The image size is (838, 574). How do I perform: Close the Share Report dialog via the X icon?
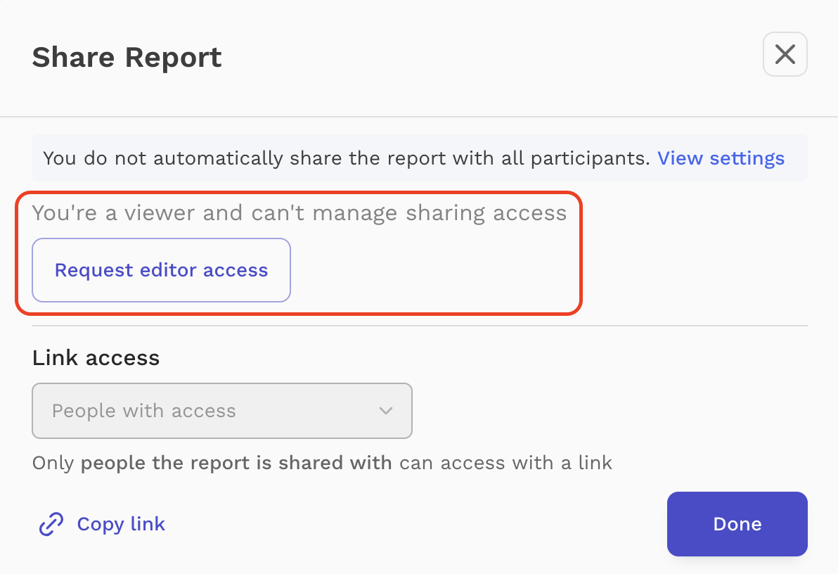pos(785,54)
